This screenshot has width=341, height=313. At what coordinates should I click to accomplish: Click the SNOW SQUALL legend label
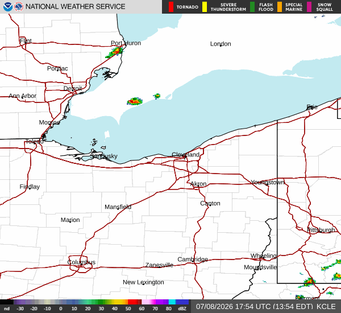325,7
